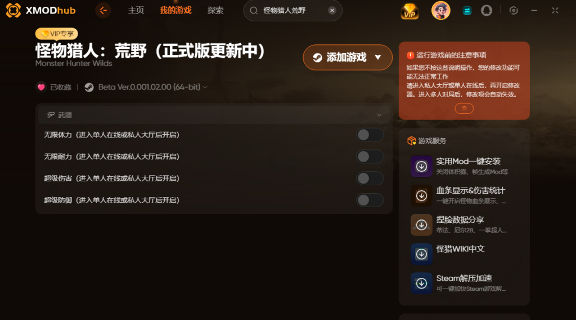The height and width of the screenshot is (320, 576).
Task: Clear the search box with X icon
Action: coord(332,10)
